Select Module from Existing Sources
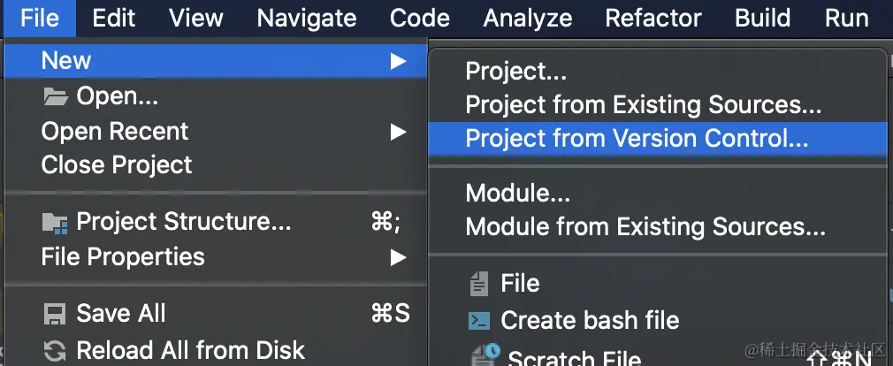Screen dimensions: 893x366 [645, 227]
